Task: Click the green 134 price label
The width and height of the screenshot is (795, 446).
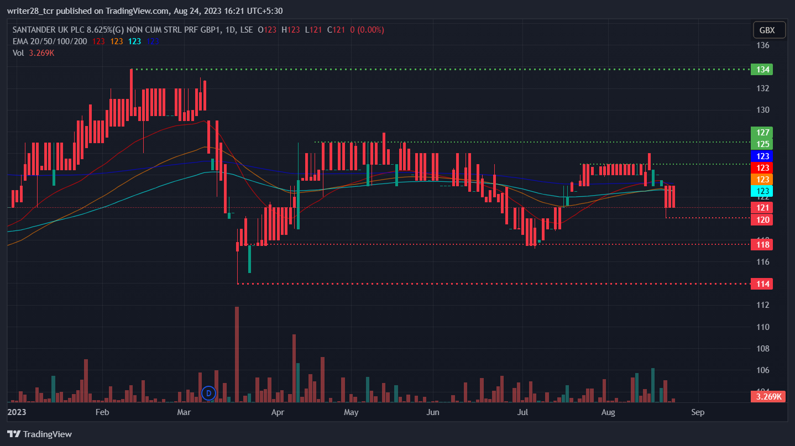Action: [x=761, y=70]
